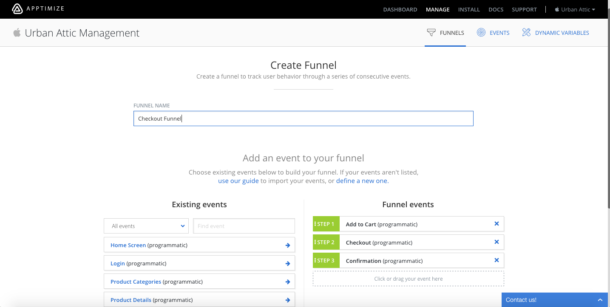Remove Confirmation step from funnel

(497, 260)
